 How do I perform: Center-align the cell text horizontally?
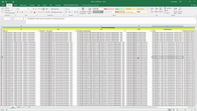pos(41,12)
